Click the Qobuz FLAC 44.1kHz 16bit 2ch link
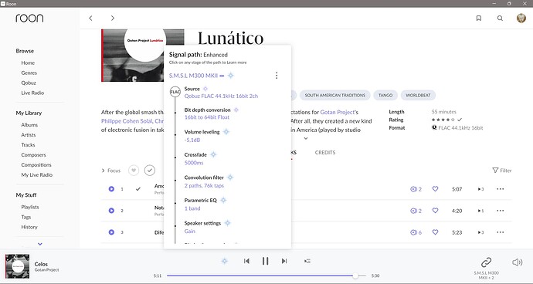This screenshot has height=284, width=533. 221,96
